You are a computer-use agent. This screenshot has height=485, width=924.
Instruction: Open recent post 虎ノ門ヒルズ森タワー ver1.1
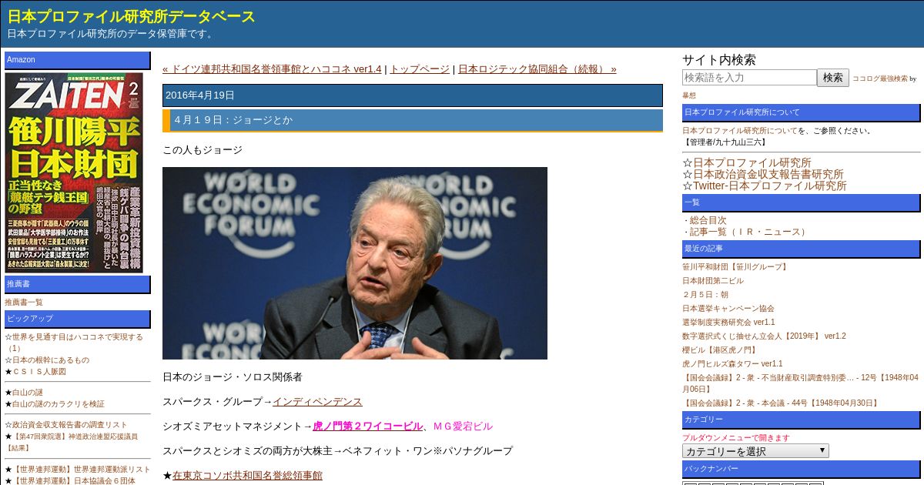coord(732,363)
